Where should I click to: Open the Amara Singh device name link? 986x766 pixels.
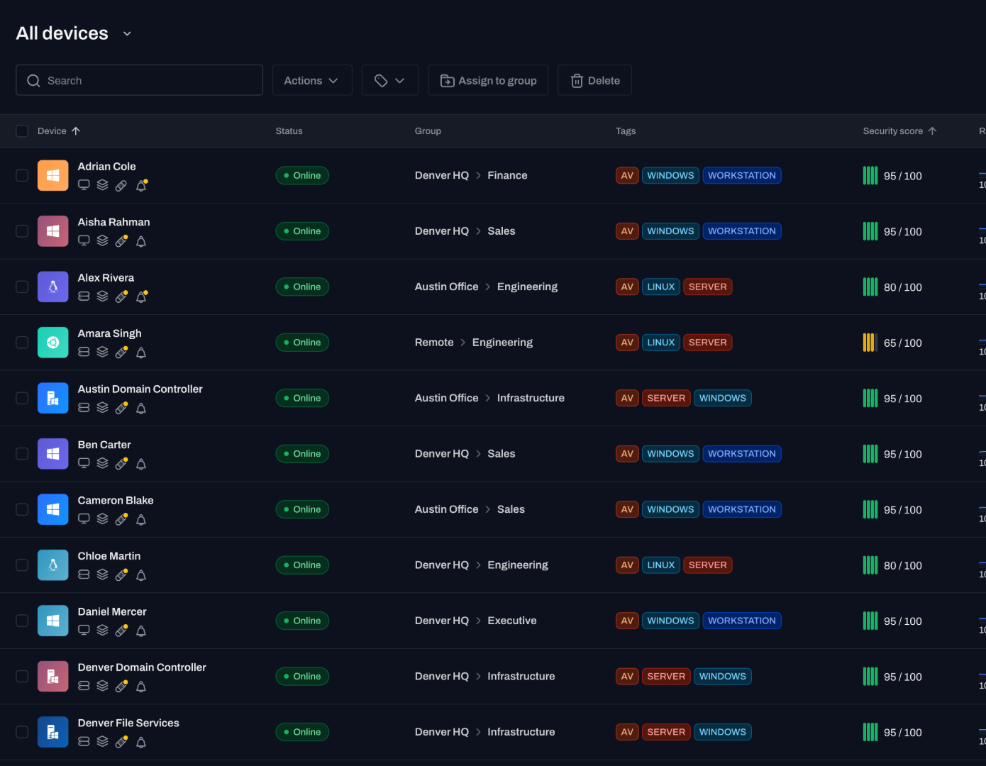coord(109,333)
